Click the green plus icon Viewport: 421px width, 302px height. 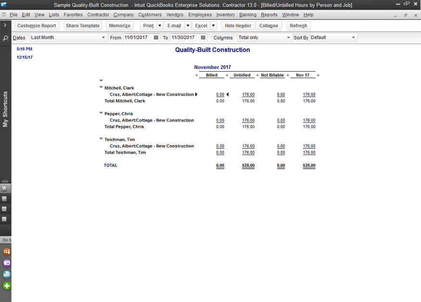(7, 286)
